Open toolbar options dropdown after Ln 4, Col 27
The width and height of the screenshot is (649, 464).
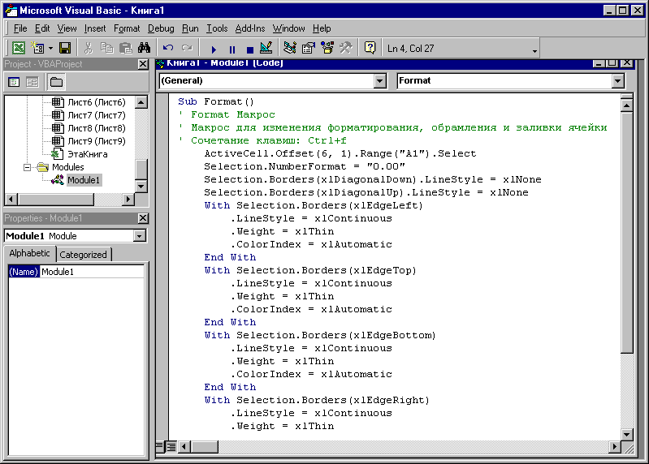[x=534, y=50]
